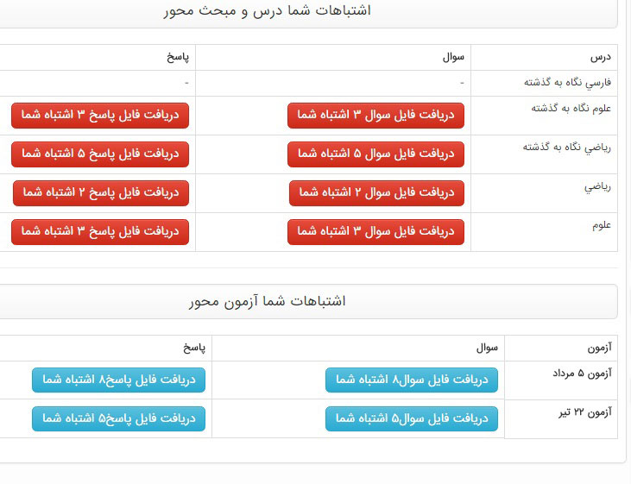The image size is (631, 484).
Task: Download question file for آزمون ۵ مرداد
Action: (412, 380)
